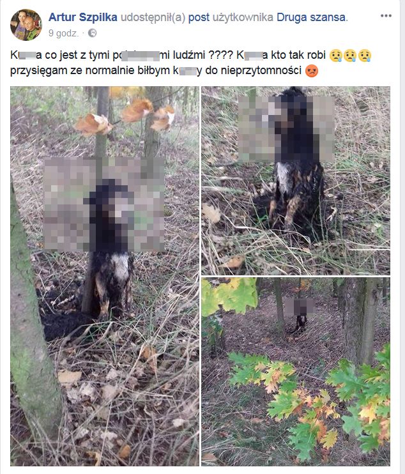
Task: Click the globe public-audience icon
Action: click(x=92, y=33)
